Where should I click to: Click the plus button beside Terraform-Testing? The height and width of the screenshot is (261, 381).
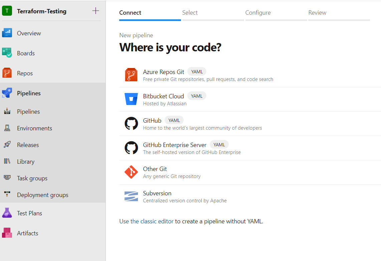click(96, 11)
